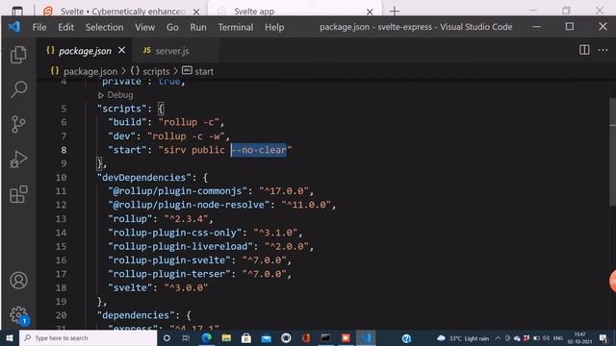Click the taskbar search box

88,337
